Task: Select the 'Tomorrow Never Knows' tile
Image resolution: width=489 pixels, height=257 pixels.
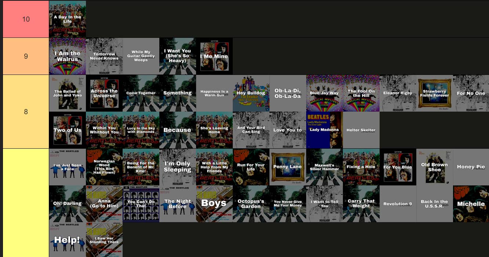Action: [x=104, y=56]
